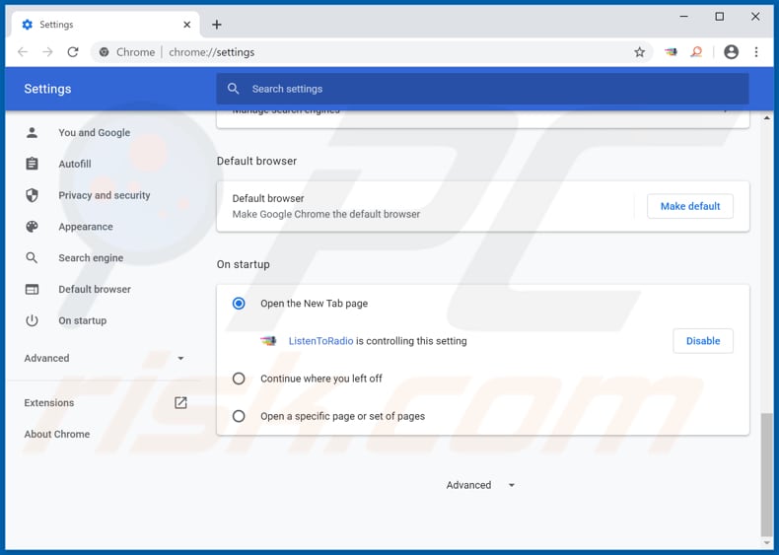The width and height of the screenshot is (779, 555).
Task: Go to Privacy and security settings
Action: (104, 195)
